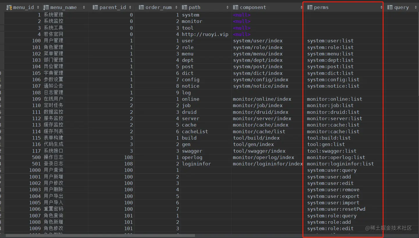Select the perms cell system:user:add
419x238 pixels.
329,177
